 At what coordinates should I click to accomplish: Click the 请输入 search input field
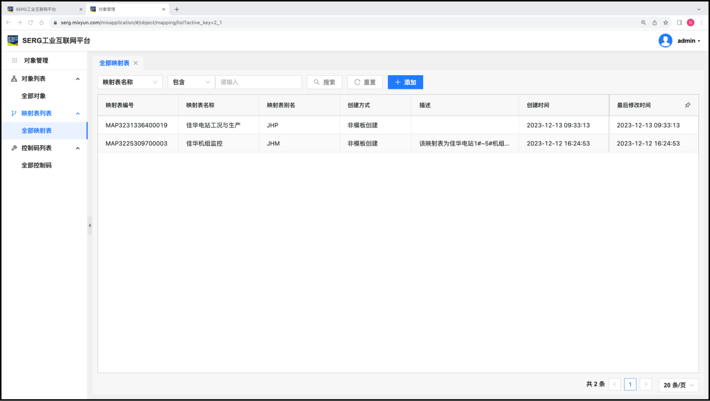click(258, 82)
